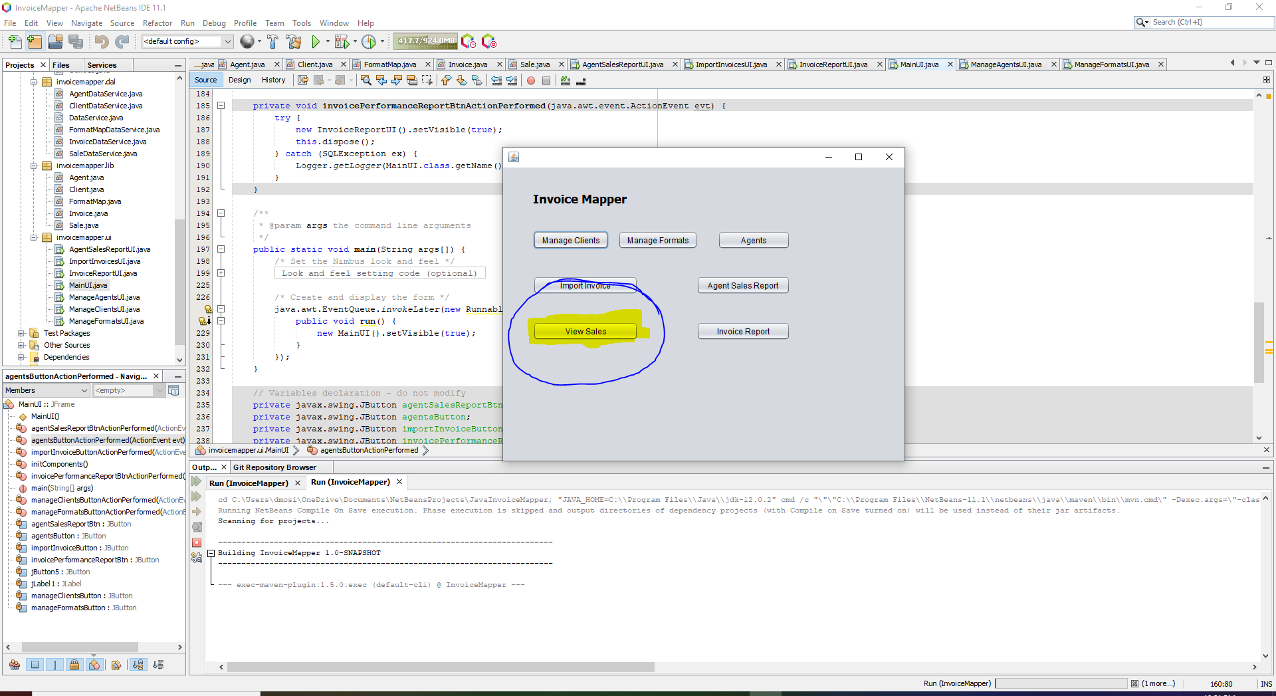Open output settings with the wrench icon
This screenshot has height=696, width=1276.
click(x=197, y=558)
